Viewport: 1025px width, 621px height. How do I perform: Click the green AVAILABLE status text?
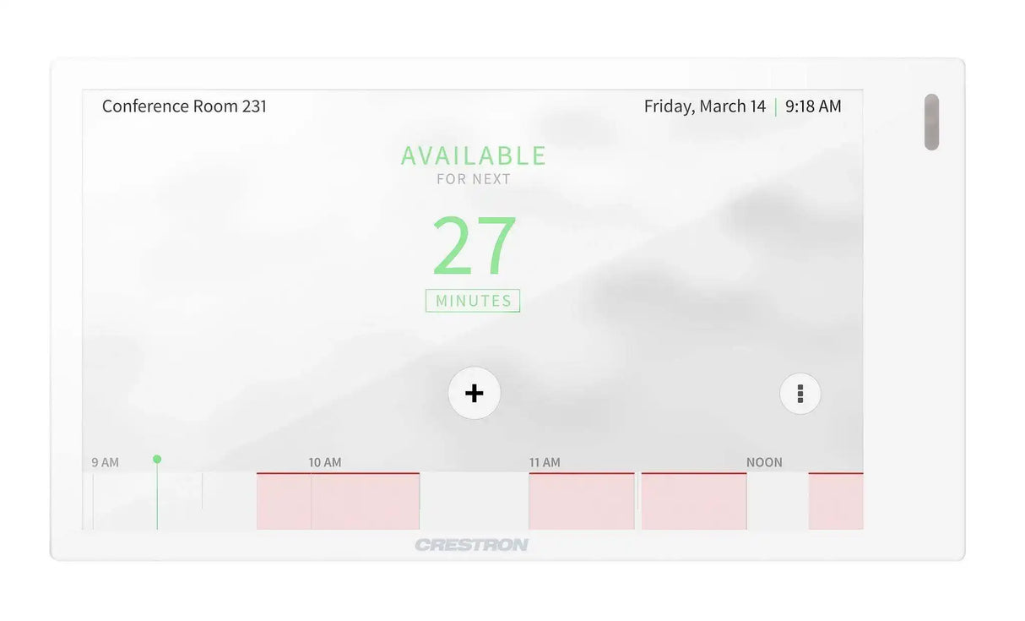[474, 155]
